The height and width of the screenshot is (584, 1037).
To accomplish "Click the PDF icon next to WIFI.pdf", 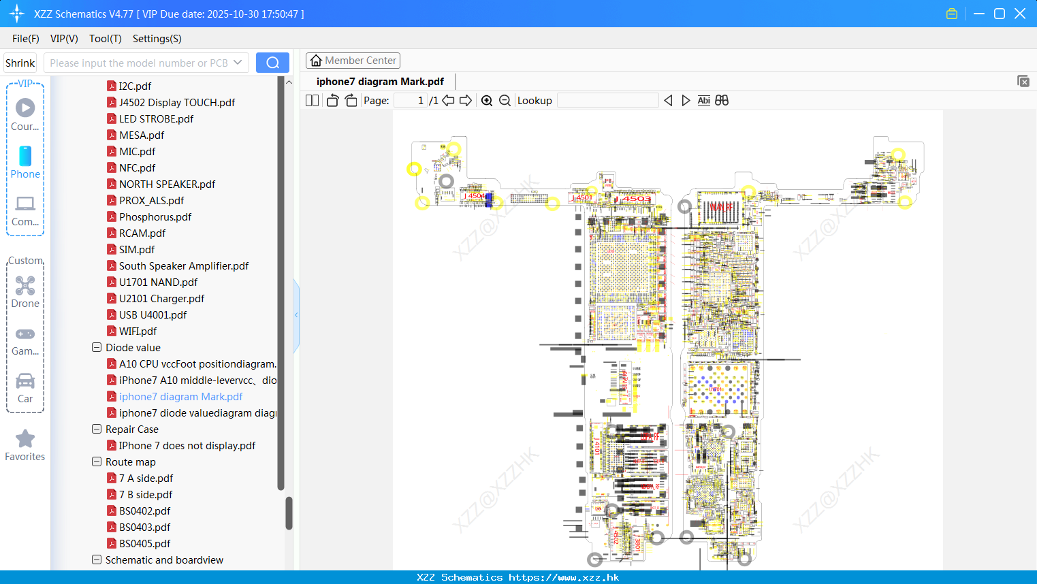I will pyautogui.click(x=112, y=331).
